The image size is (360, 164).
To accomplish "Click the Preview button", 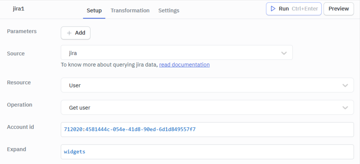I will point(338,9).
